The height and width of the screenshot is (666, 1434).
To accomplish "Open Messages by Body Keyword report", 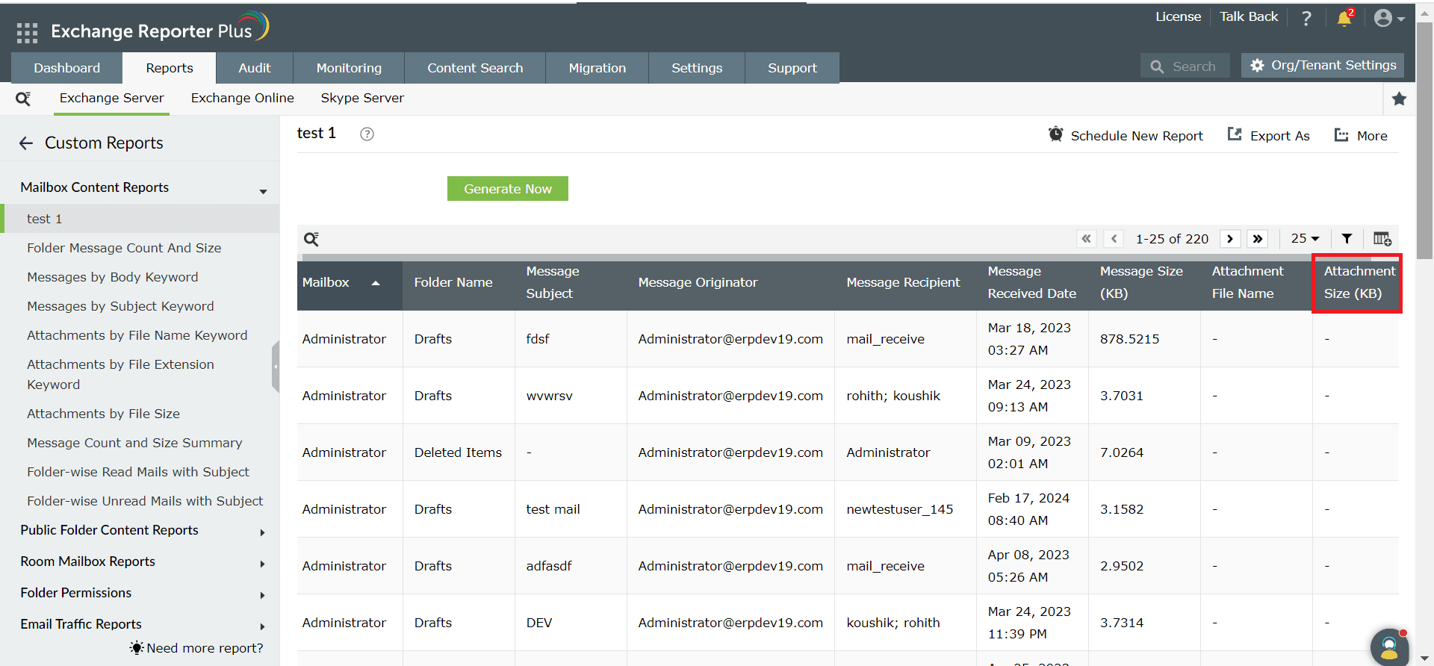I will coord(113,277).
